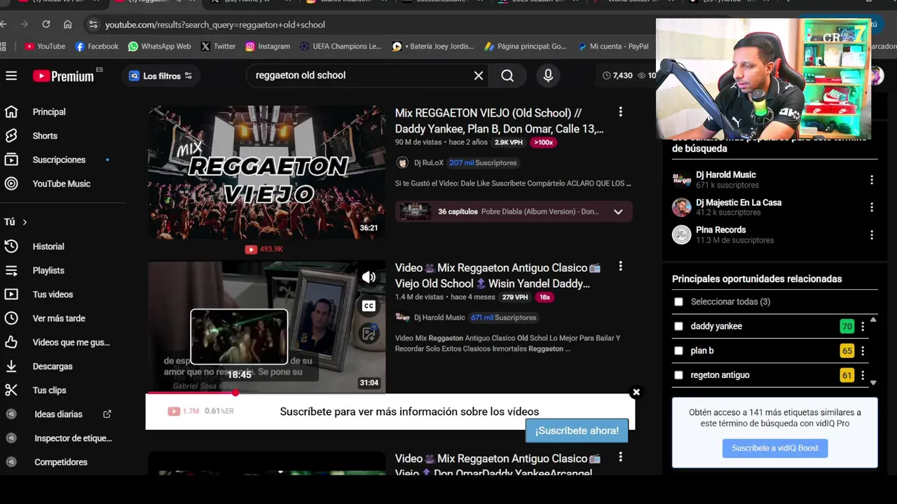Open the Ideas diarias external link
Screen dimensions: 897x504
tap(107, 414)
